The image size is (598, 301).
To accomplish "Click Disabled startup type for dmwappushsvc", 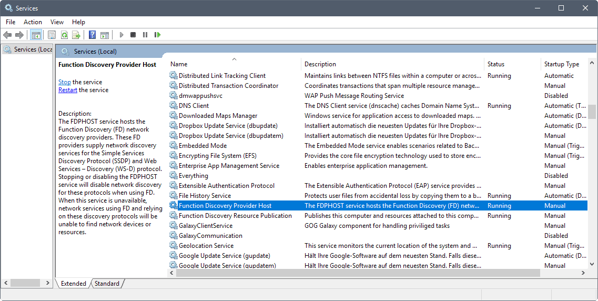I will coord(556,96).
